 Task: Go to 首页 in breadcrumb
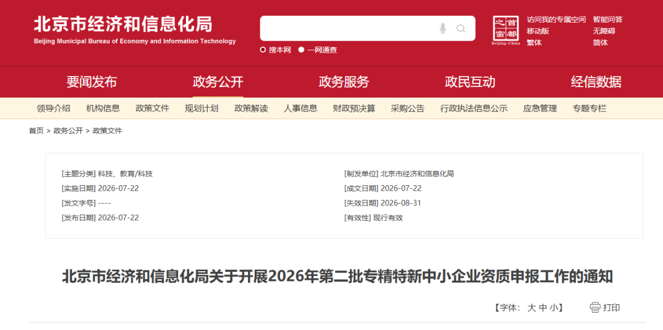[x=36, y=131]
